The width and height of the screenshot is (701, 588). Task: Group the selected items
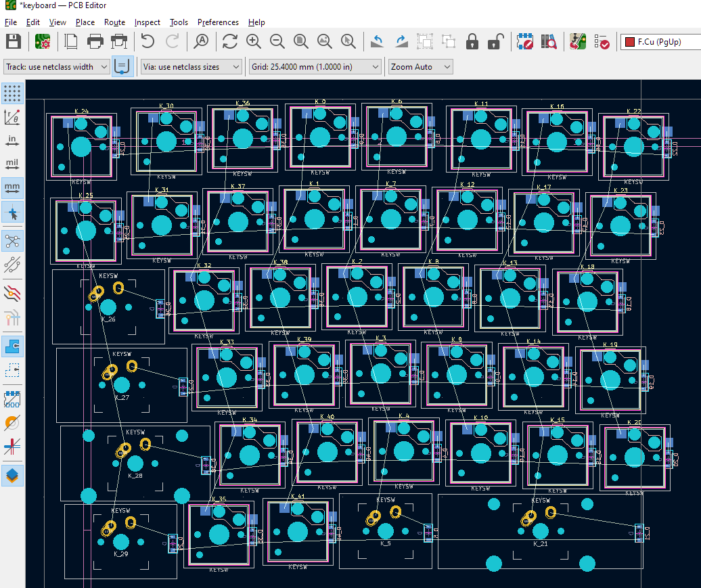(x=425, y=41)
